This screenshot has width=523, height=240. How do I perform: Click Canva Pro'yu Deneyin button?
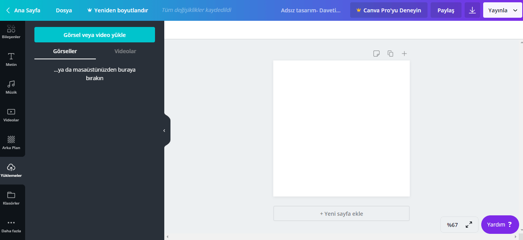tap(389, 10)
